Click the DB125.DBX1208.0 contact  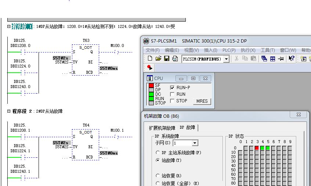coord(23,52)
